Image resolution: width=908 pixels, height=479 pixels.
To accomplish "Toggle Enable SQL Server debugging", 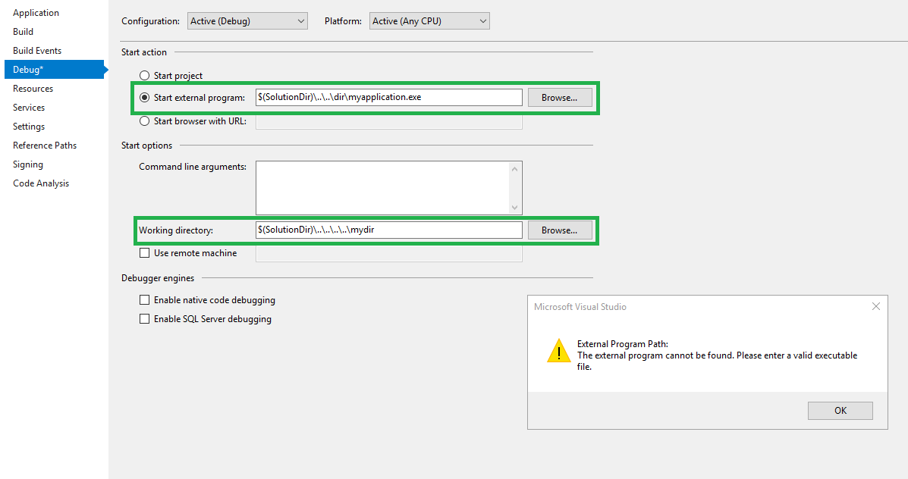I will pyautogui.click(x=144, y=319).
